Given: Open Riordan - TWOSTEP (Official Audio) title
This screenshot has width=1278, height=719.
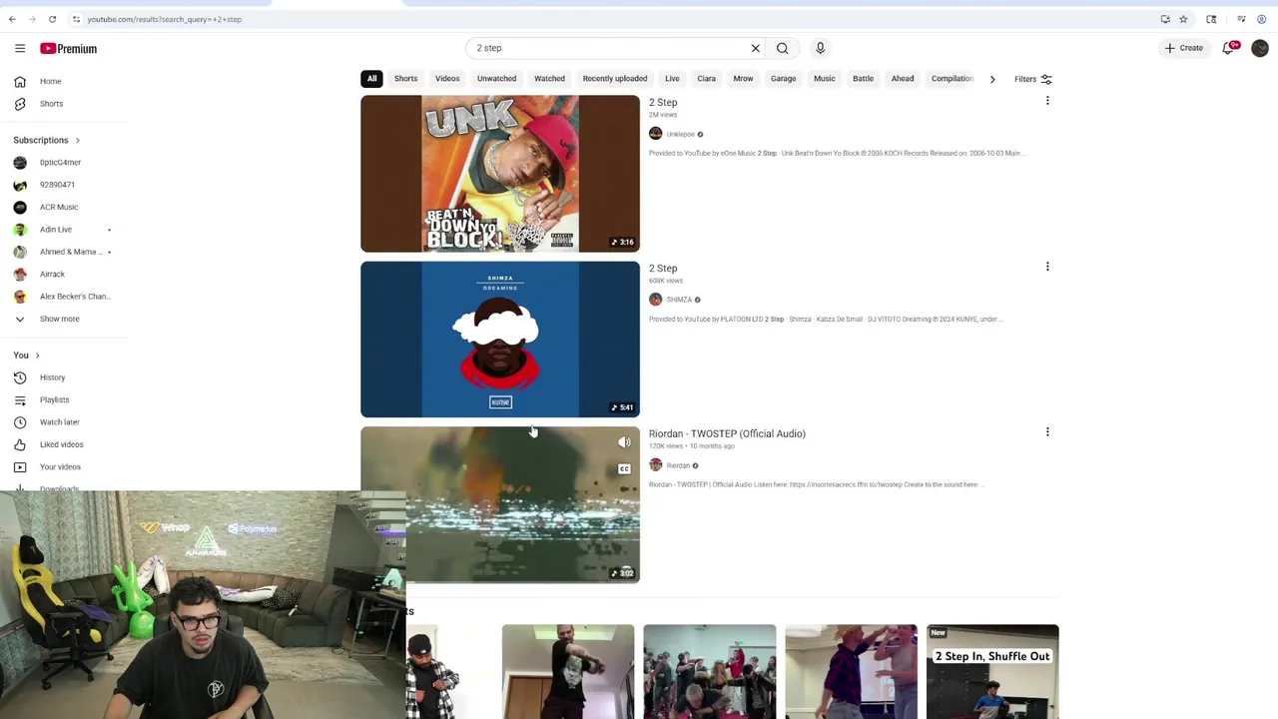Looking at the screenshot, I should click(x=727, y=433).
